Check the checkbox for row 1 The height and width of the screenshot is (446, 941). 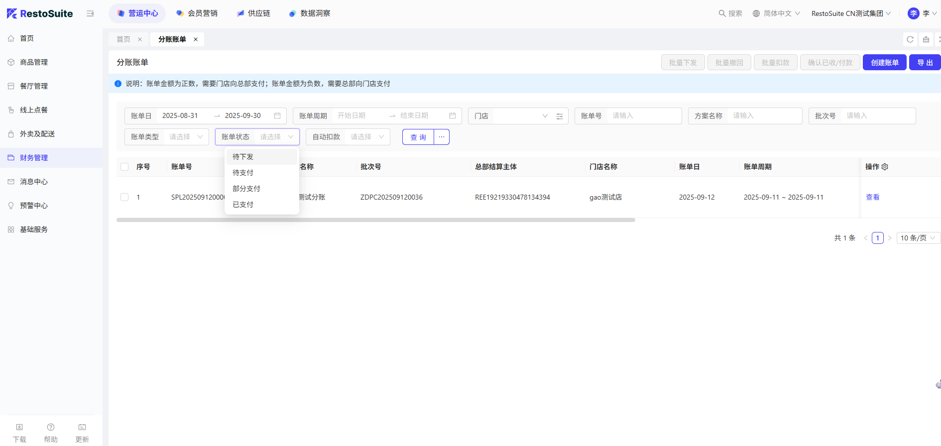[124, 197]
